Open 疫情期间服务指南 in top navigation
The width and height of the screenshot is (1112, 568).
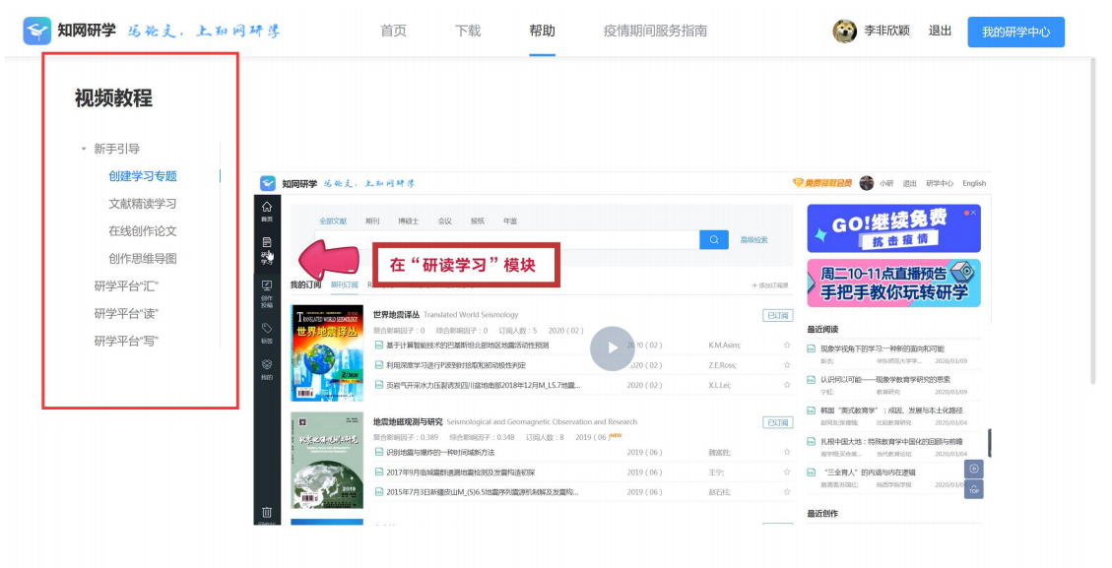coord(655,31)
